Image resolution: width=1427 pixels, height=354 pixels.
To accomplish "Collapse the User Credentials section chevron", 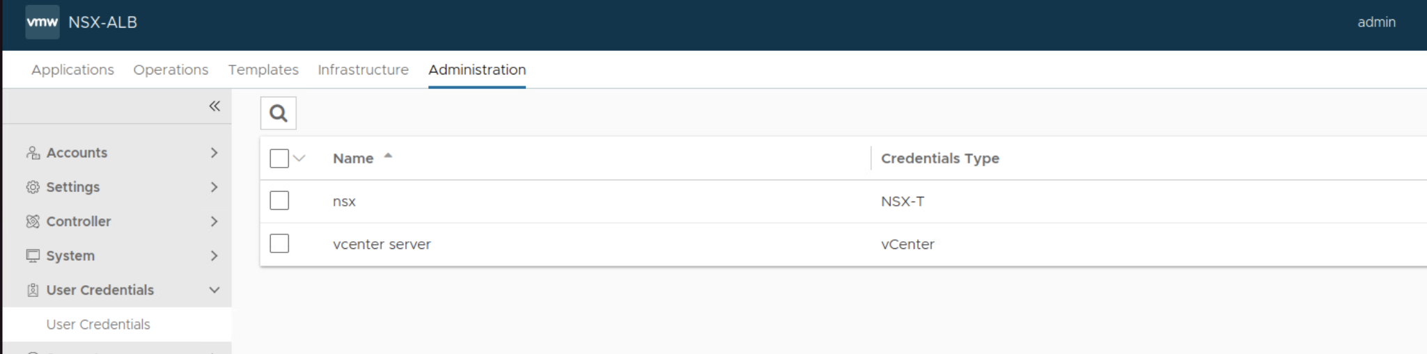I will point(215,290).
